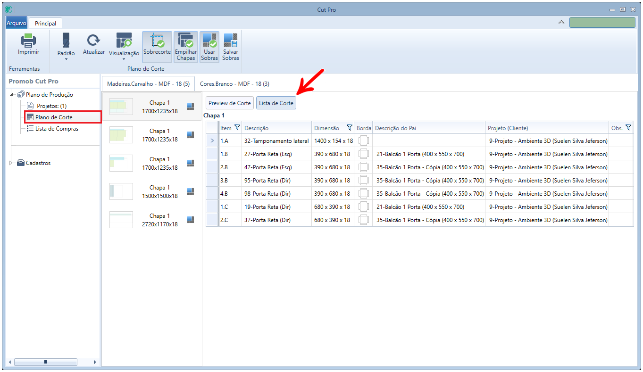
Task: Click the sheet icon beside Chapa 1 2720x1170x18
Action: click(191, 220)
